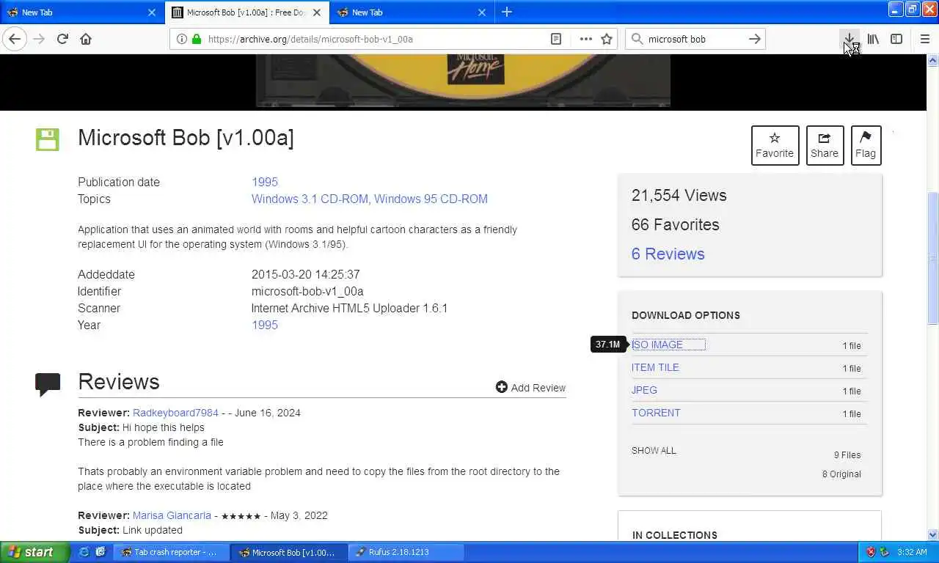Close the first New Tab

[x=152, y=12]
